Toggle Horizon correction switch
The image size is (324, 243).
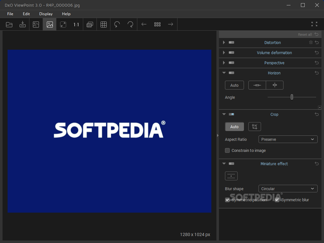point(231,73)
